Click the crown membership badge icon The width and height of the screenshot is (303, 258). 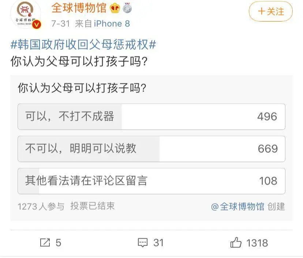click(115, 8)
